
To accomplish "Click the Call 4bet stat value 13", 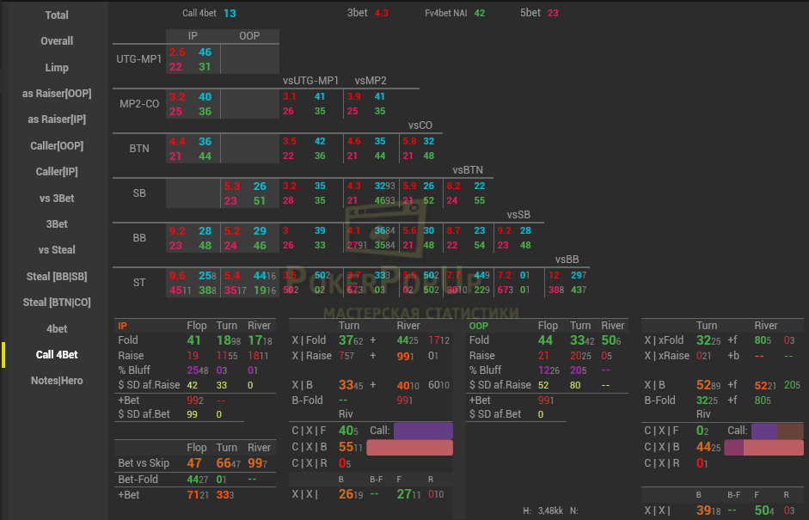I will [230, 14].
